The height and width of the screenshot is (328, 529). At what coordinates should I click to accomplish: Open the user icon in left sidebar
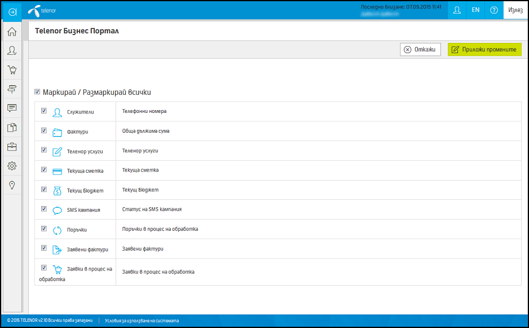pyautogui.click(x=12, y=51)
